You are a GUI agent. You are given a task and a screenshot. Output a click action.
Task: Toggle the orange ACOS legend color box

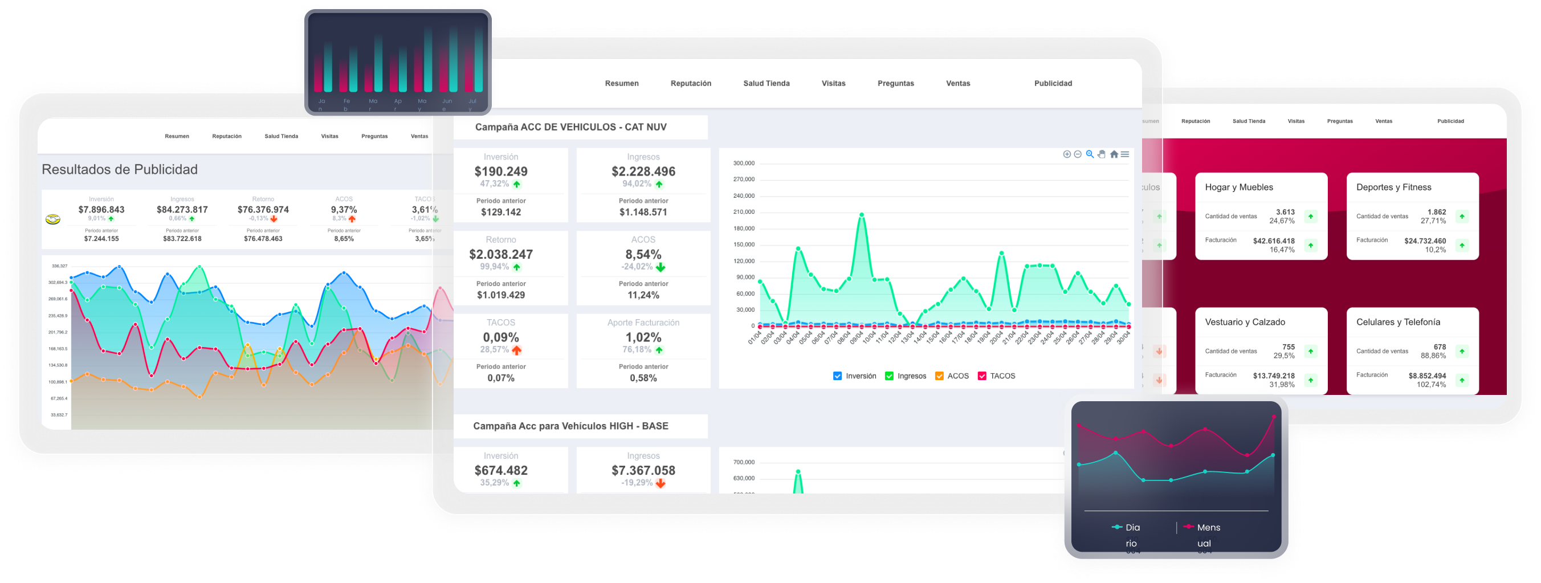(x=939, y=376)
